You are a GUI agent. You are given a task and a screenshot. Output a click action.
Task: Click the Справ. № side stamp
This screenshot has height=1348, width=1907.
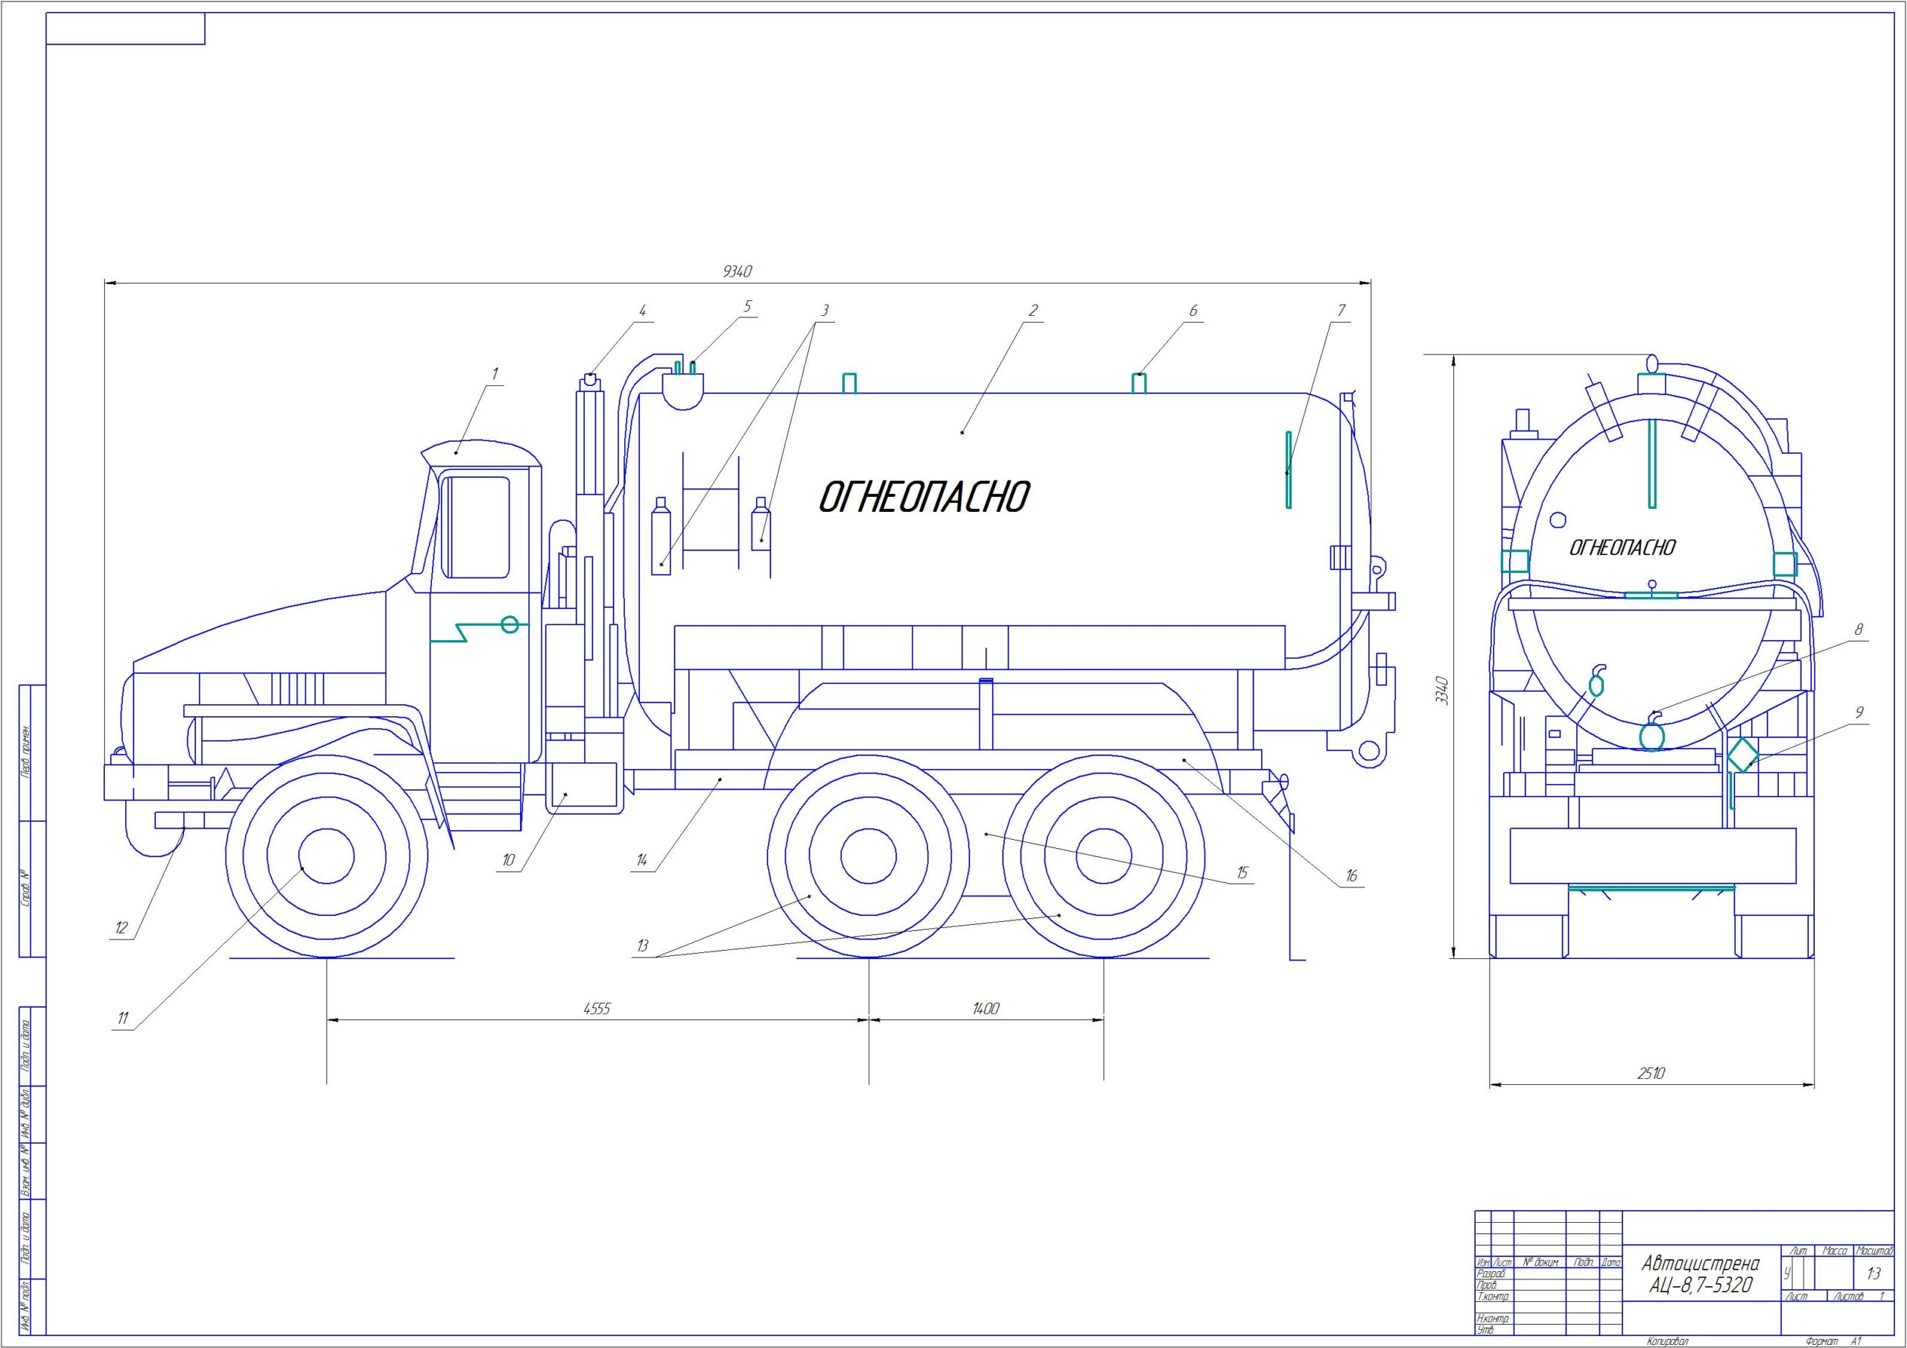[26, 887]
